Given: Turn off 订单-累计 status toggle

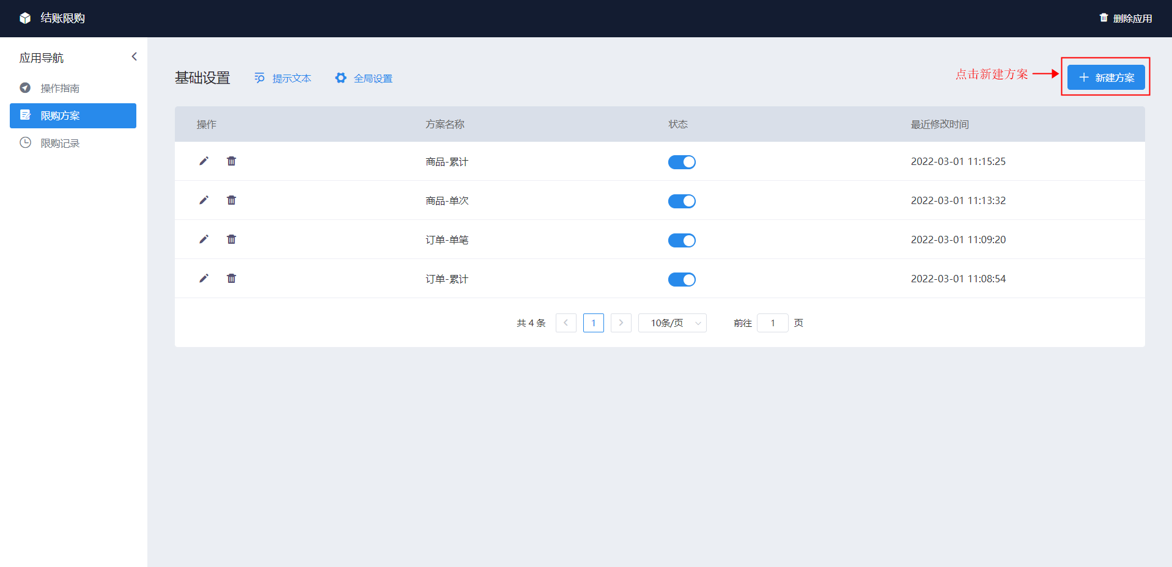Looking at the screenshot, I should [x=682, y=279].
